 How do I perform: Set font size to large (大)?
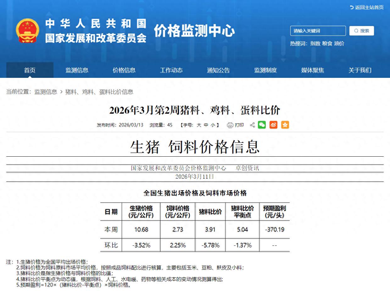tap(199, 125)
